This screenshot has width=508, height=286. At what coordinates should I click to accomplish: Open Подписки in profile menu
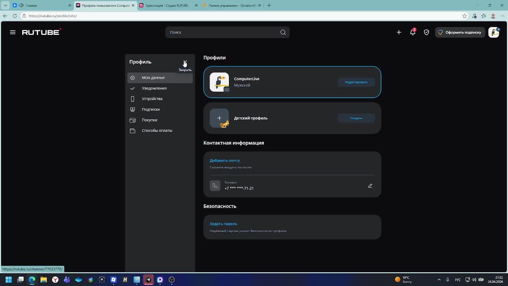160,109
